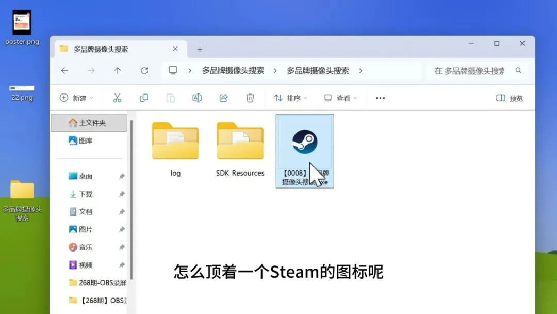This screenshot has height=314, width=557.
Task: Click the Paste clipboard icon
Action: pos(171,98)
